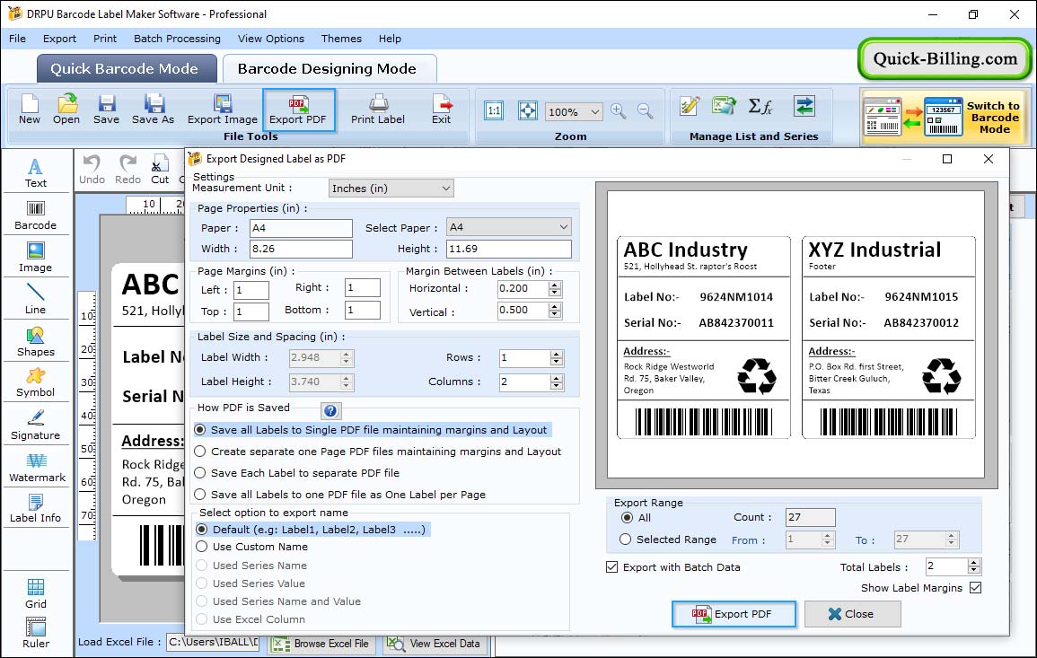Viewport: 1037px width, 658px height.
Task: Switch to Barcode Designing Mode tab
Action: point(329,69)
